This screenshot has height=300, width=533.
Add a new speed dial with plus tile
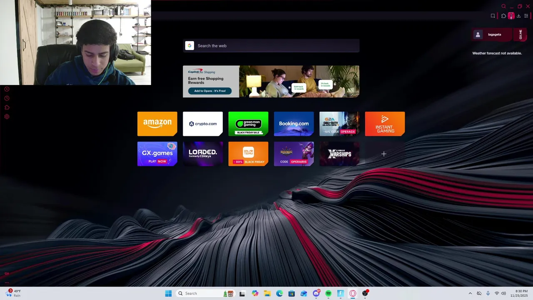coord(385,154)
